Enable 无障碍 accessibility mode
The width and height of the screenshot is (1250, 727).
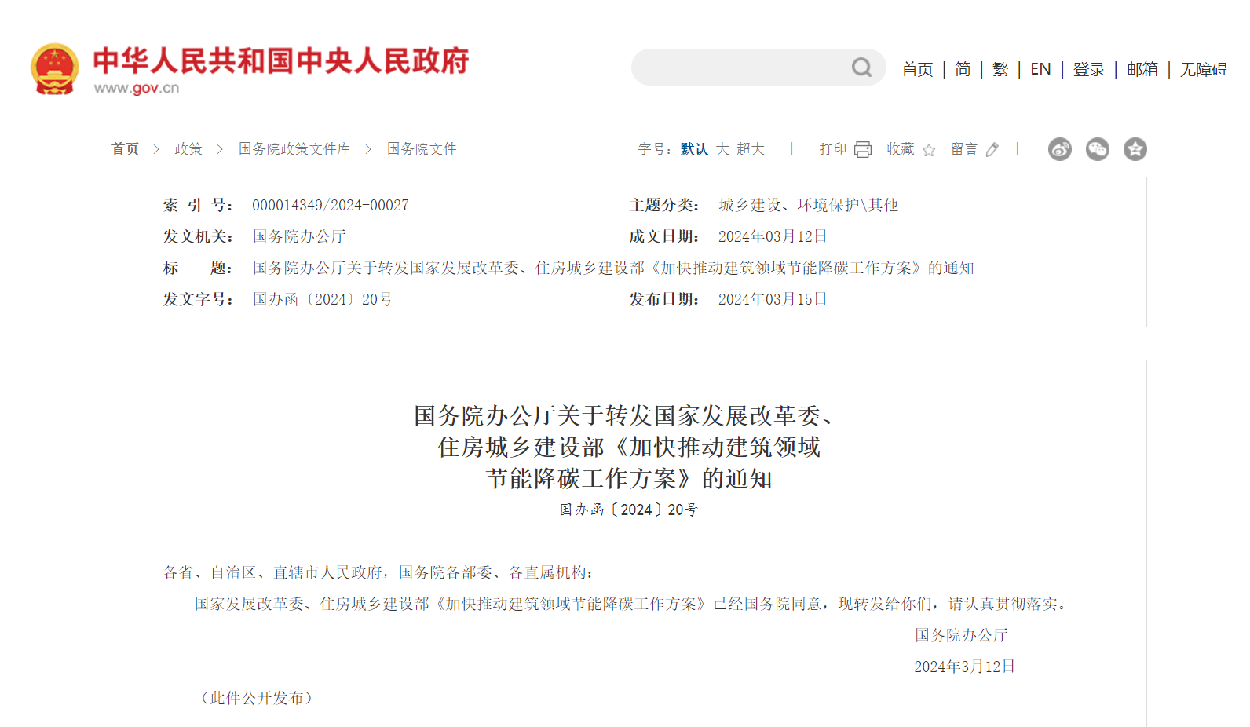click(x=1203, y=69)
